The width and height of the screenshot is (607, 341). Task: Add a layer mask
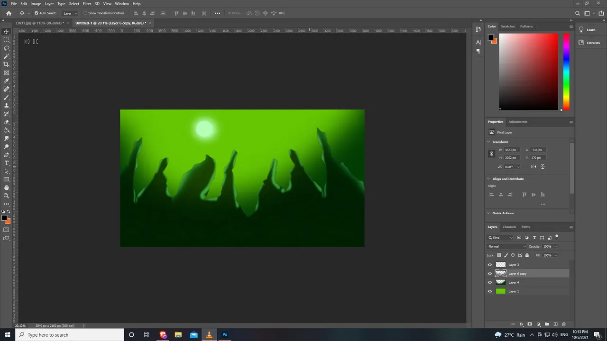[530, 324]
